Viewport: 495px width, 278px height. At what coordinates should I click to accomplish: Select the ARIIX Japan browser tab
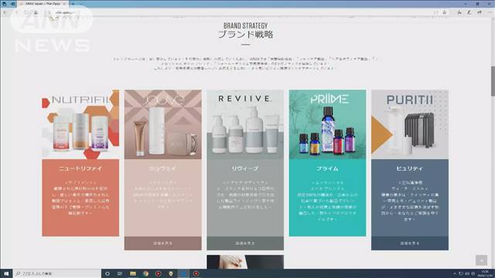point(43,4)
